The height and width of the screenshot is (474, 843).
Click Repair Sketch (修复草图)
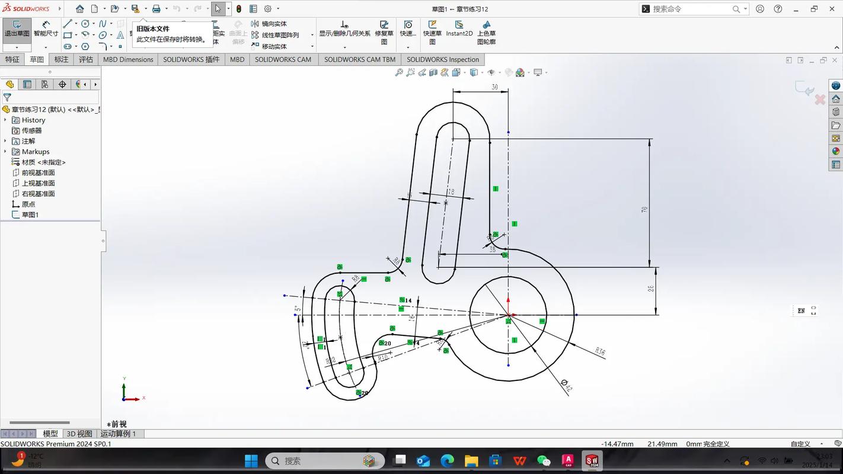point(384,33)
